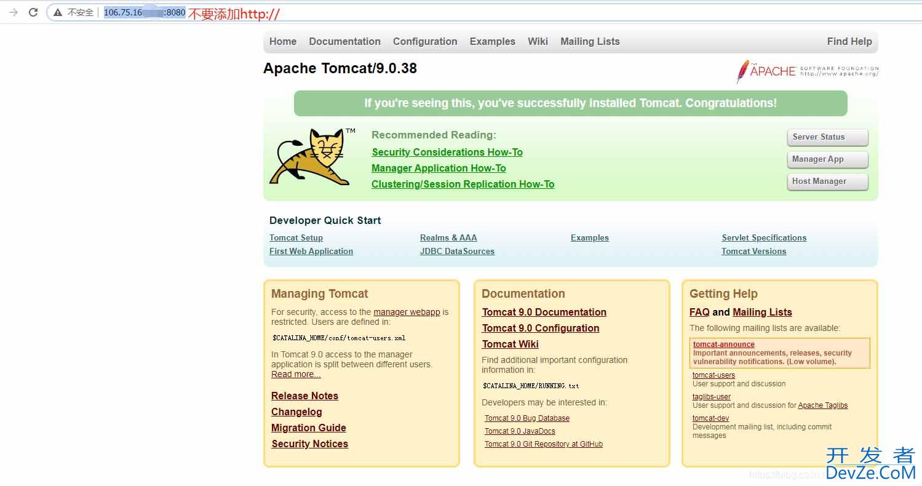The image size is (922, 486).
Task: Click the Tomcat cat logo image
Action: 312,157
